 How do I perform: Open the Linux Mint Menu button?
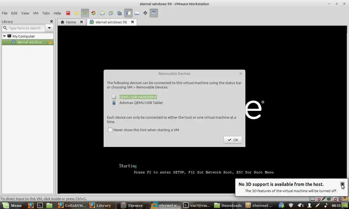[12, 205]
